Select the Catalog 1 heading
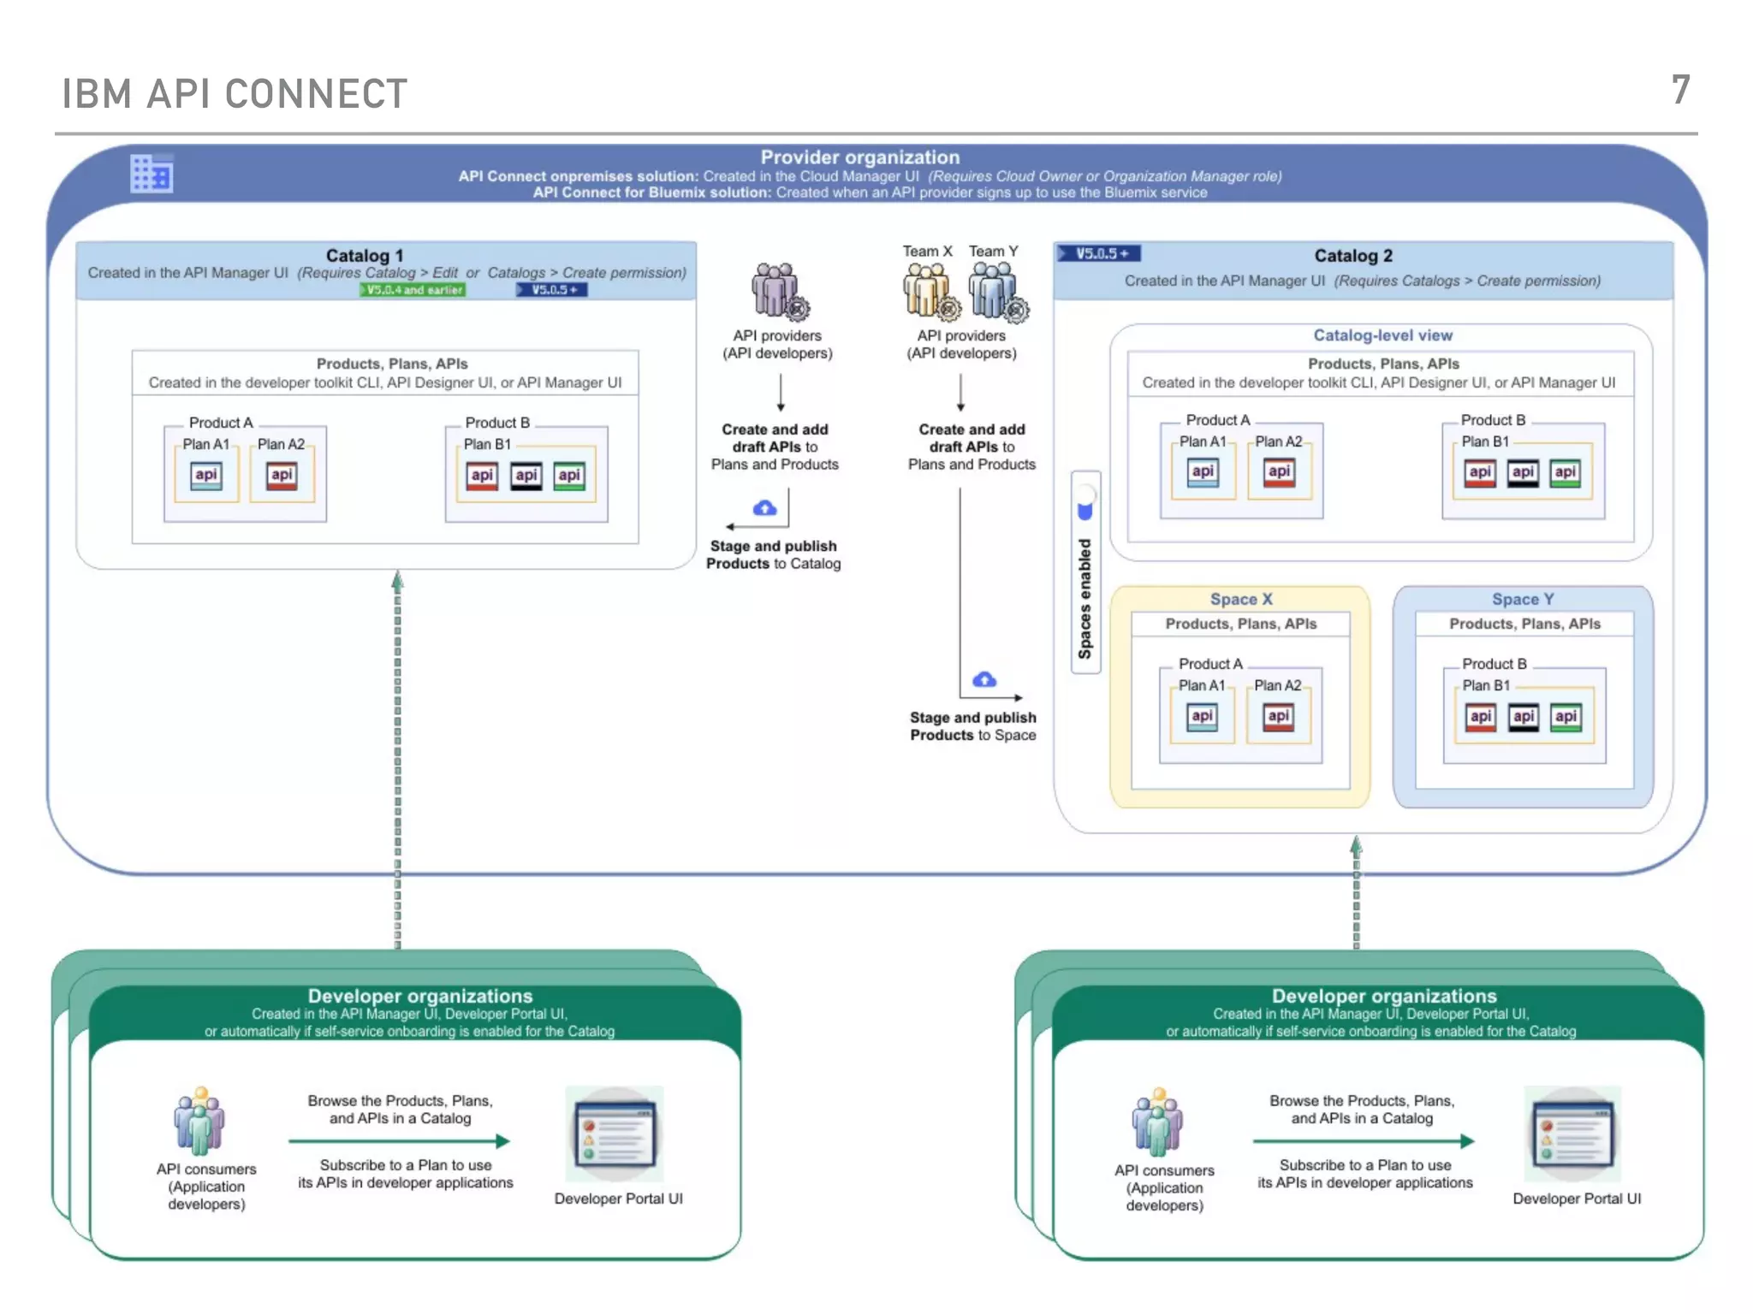Viewport: 1753px width, 1314px height. click(365, 256)
